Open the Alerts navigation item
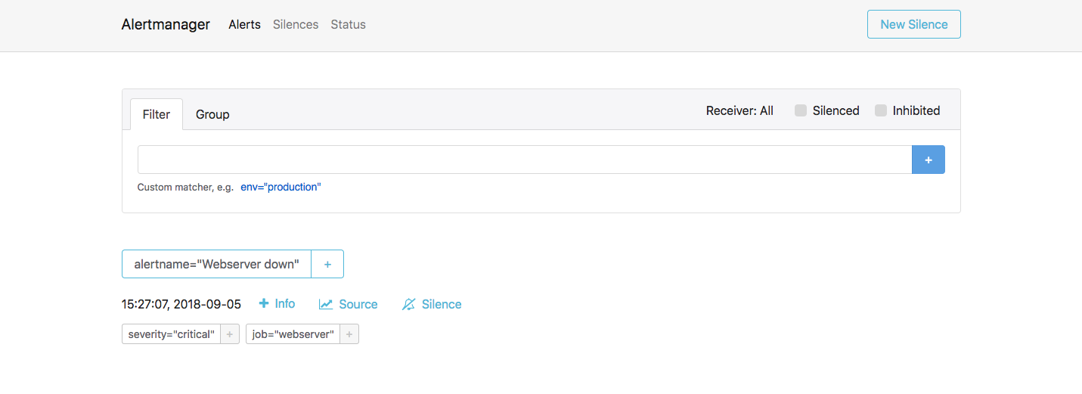 coord(244,24)
